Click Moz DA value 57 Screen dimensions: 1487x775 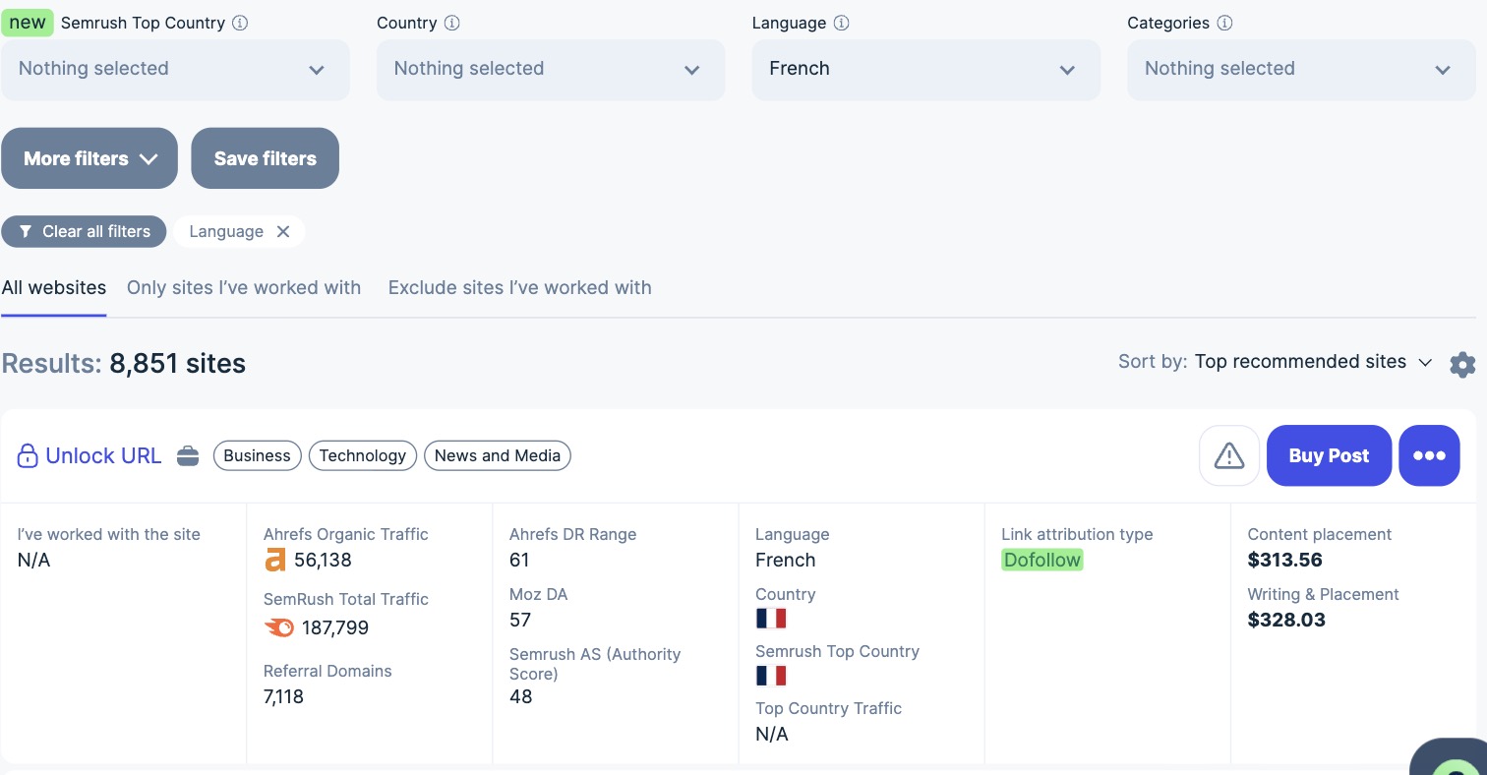click(x=520, y=621)
